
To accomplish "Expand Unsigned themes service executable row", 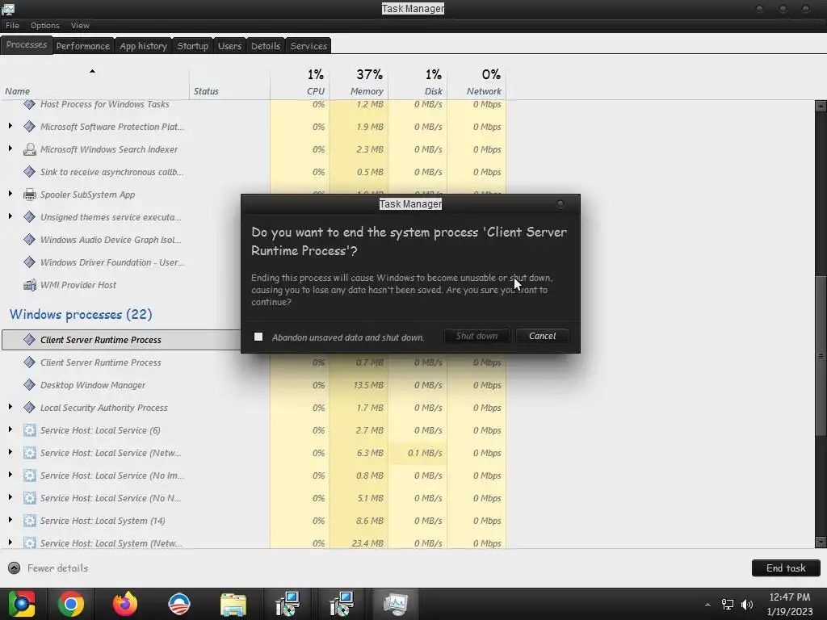I will 10,216.
